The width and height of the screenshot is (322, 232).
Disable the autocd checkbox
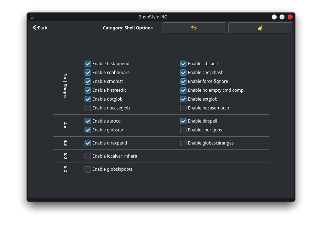[88, 121]
